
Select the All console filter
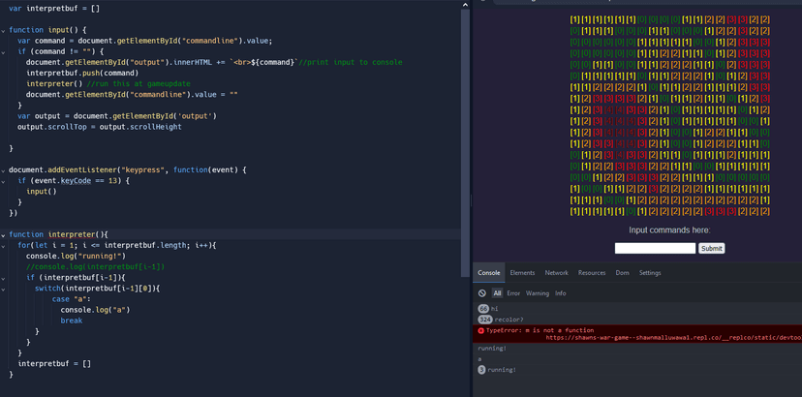tap(497, 292)
